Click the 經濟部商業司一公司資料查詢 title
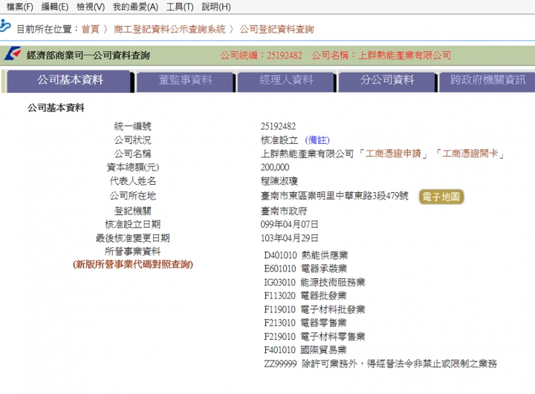Viewport: 535px width, 394px height. click(88, 55)
